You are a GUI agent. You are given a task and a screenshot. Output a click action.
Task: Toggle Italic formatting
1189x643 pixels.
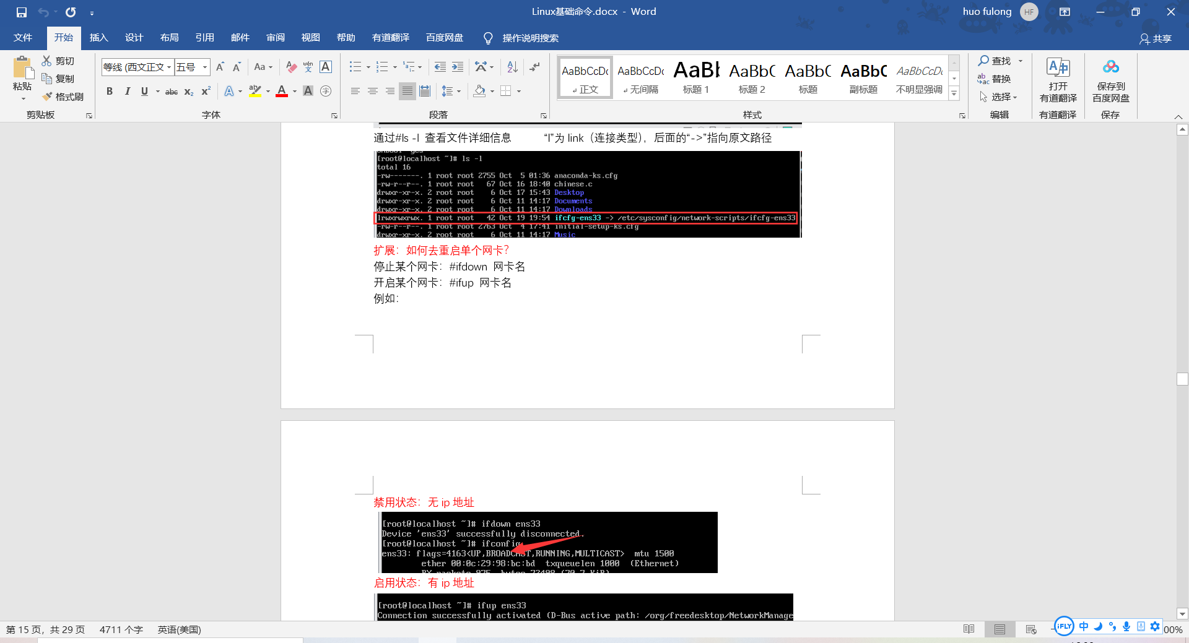click(127, 92)
